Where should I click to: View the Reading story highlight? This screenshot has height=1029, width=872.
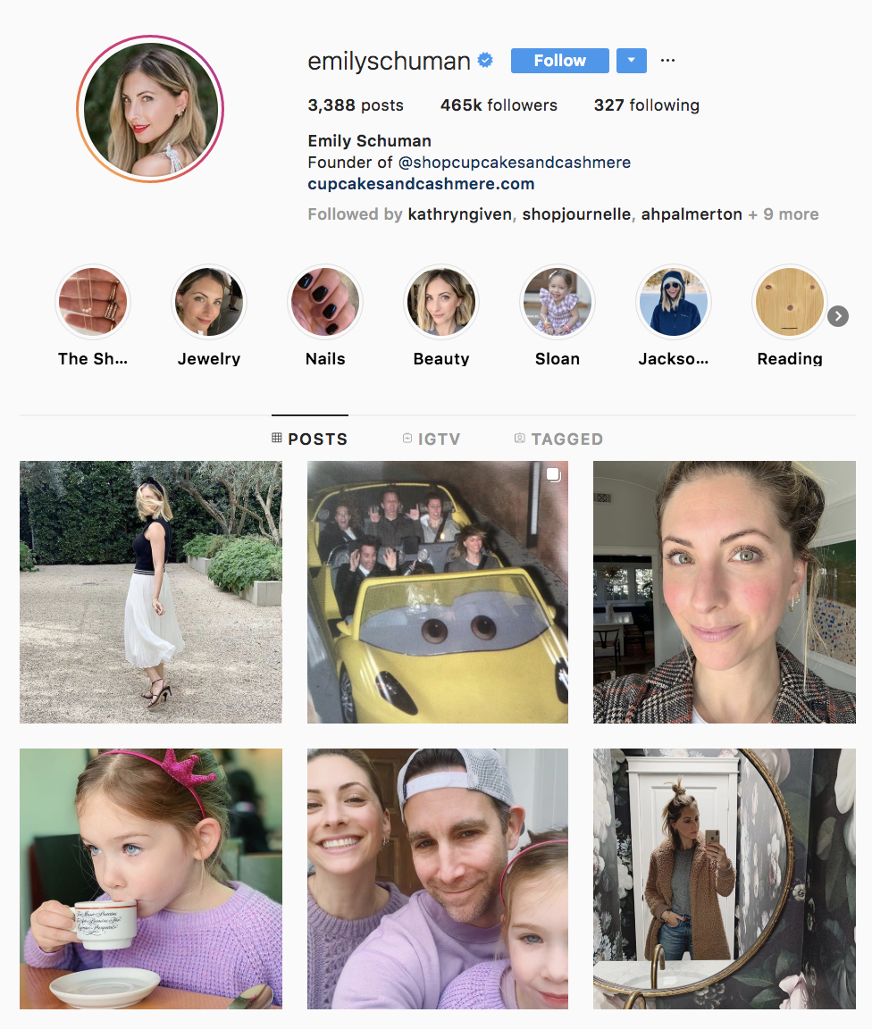pos(790,303)
